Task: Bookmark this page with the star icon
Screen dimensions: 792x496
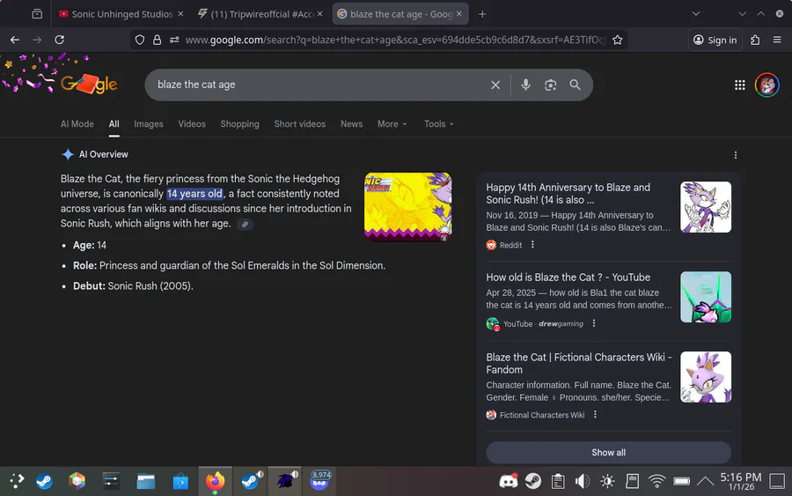Action: 617,40
